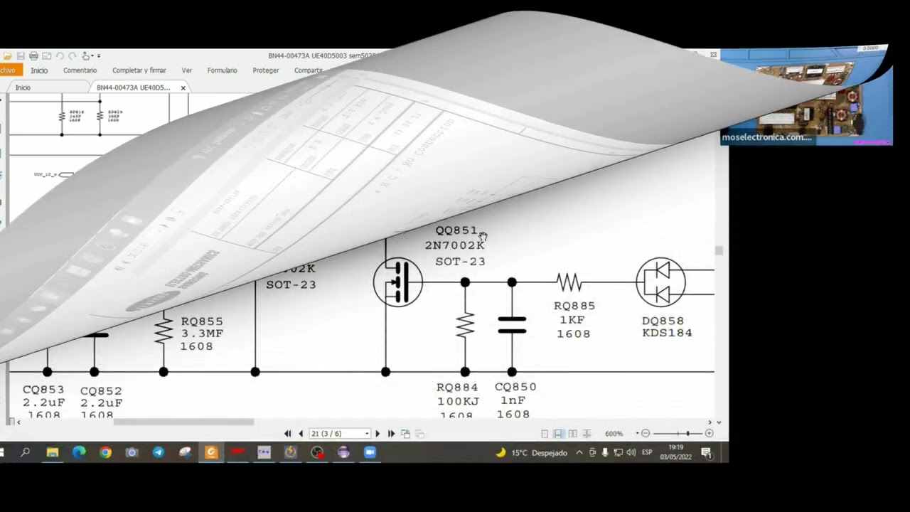Open File Explorer from the taskbar

53,452
